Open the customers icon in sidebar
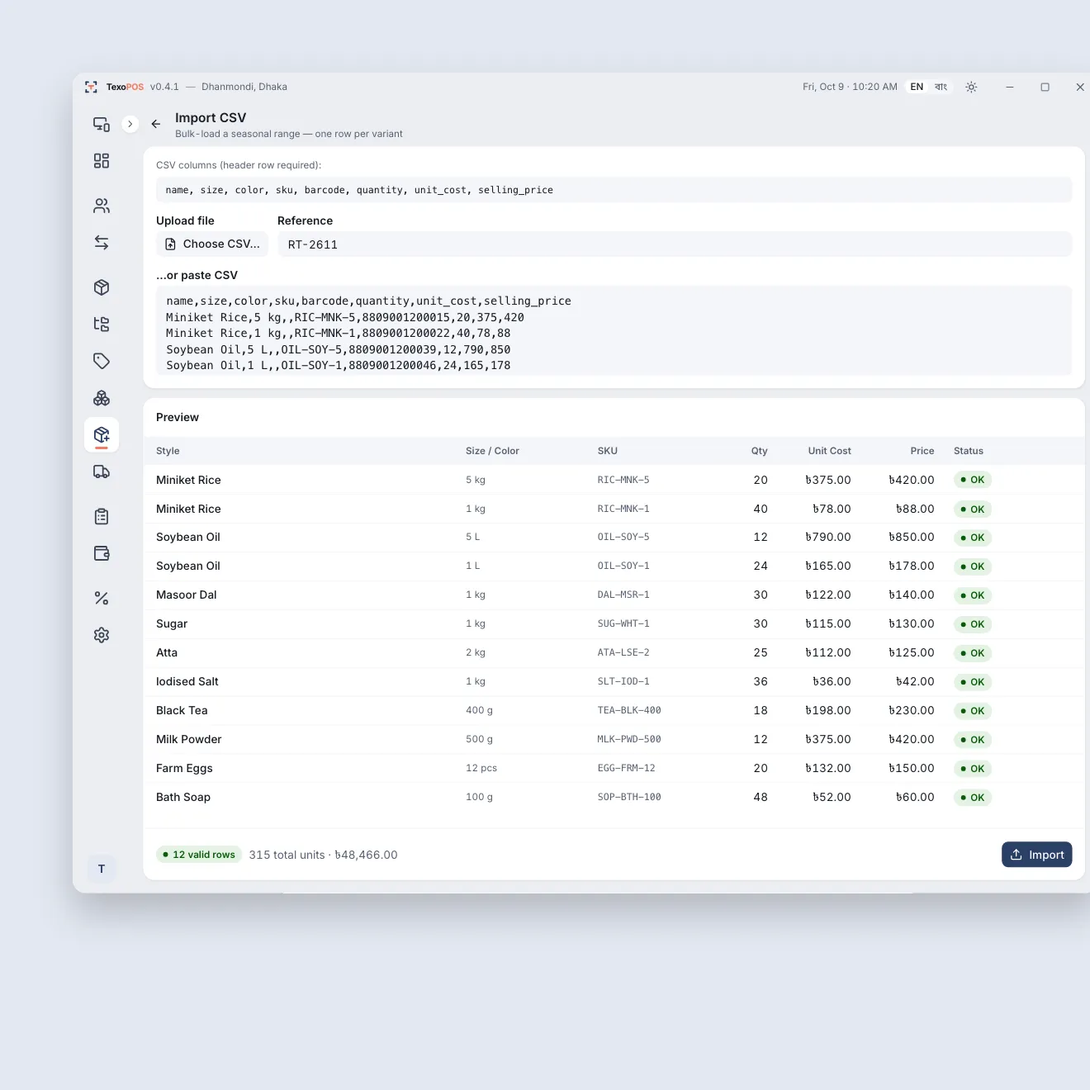The image size is (1090, 1090). 102,206
